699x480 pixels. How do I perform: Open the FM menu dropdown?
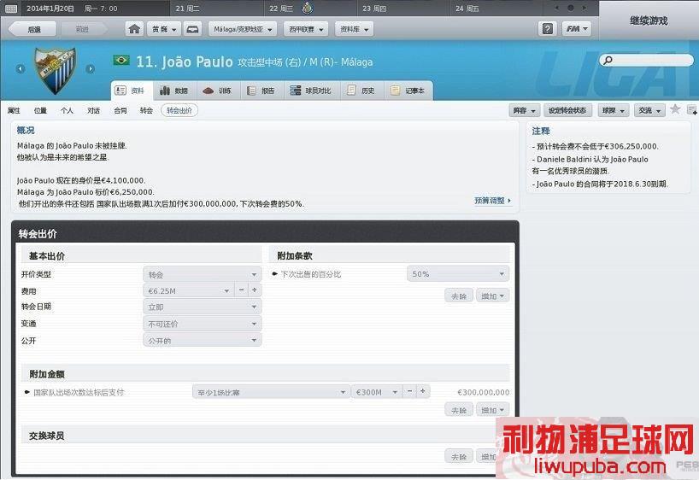tap(577, 29)
